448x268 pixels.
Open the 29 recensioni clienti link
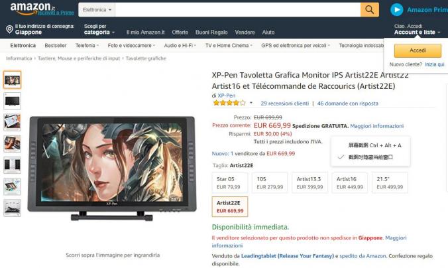284,103
